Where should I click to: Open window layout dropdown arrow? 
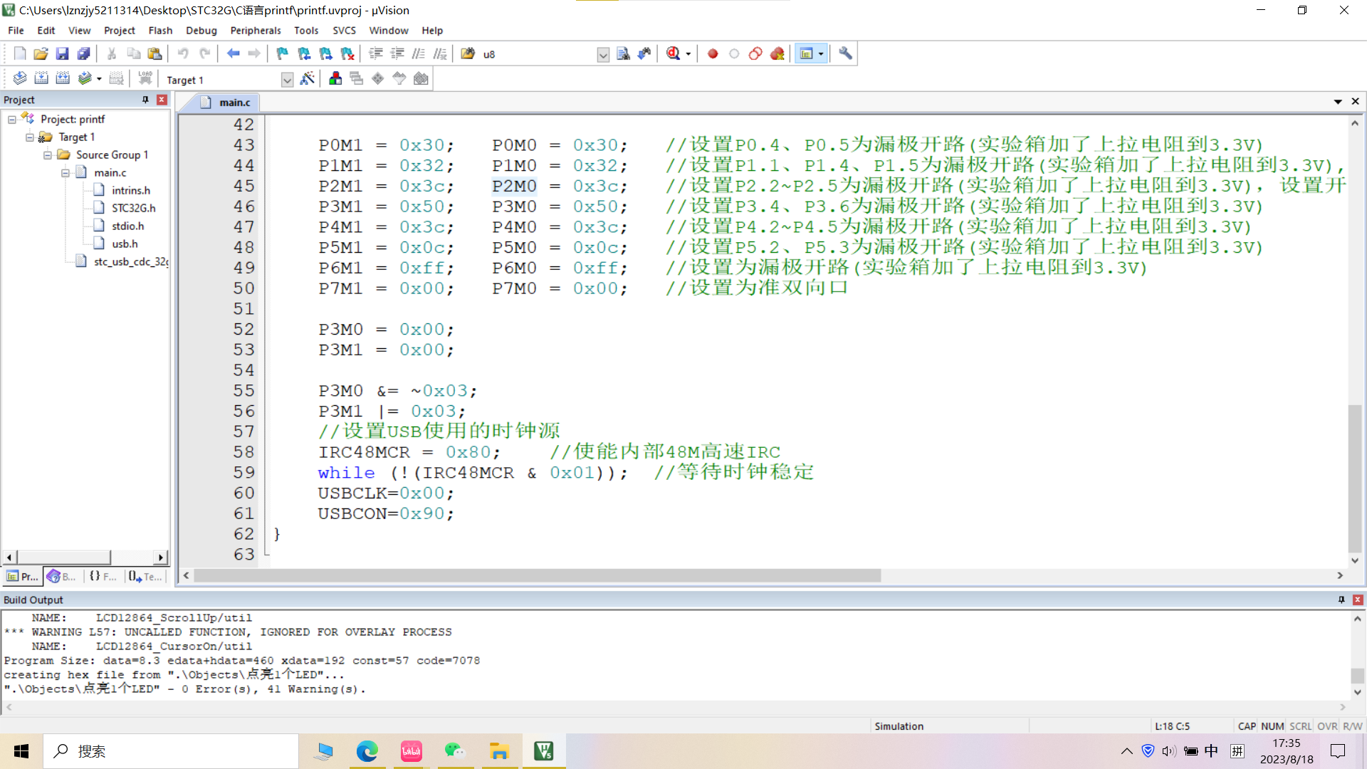click(x=821, y=54)
